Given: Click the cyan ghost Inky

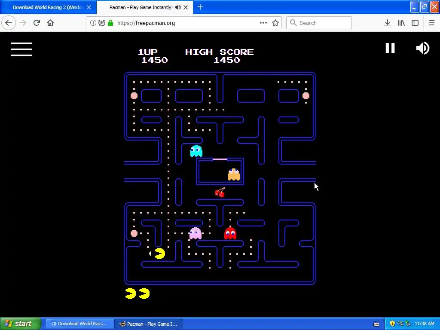Looking at the screenshot, I should [x=196, y=151].
